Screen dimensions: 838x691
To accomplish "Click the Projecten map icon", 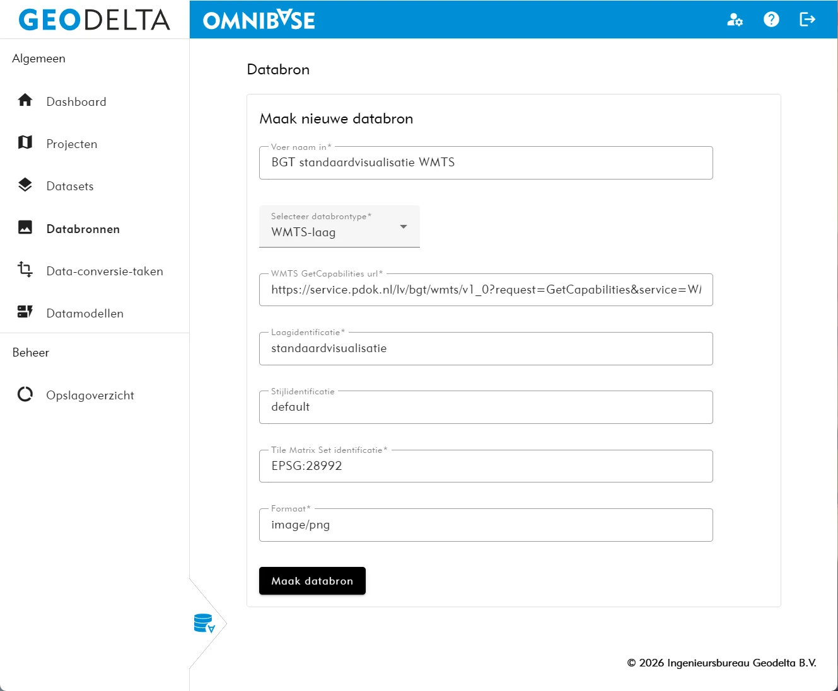I will pyautogui.click(x=25, y=143).
